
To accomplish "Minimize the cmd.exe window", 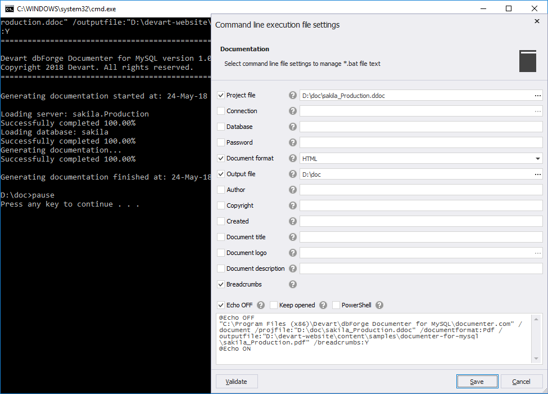I will coord(483,9).
